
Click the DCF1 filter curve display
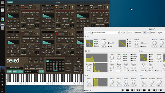[97, 58]
